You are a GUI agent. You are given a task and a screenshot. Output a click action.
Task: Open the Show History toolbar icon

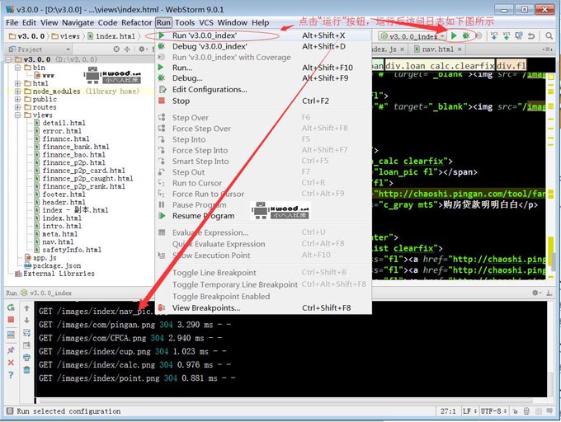tap(519, 35)
